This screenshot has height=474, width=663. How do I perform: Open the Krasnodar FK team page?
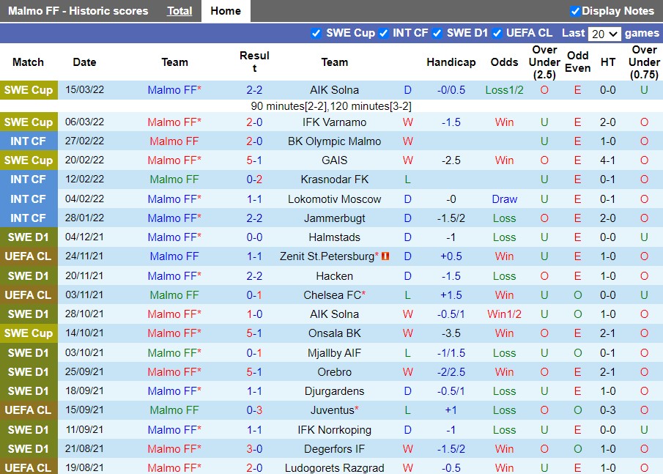[x=334, y=179]
